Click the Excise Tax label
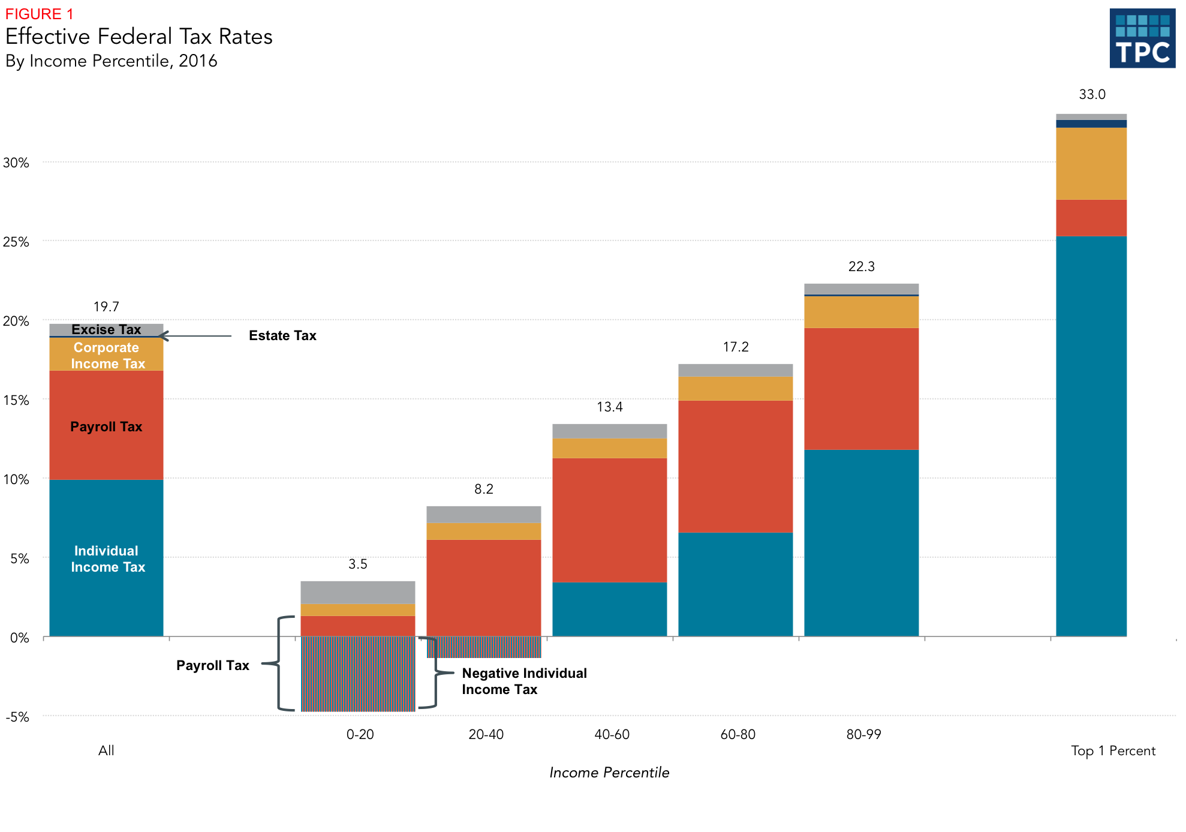The width and height of the screenshot is (1186, 832). click(x=106, y=329)
